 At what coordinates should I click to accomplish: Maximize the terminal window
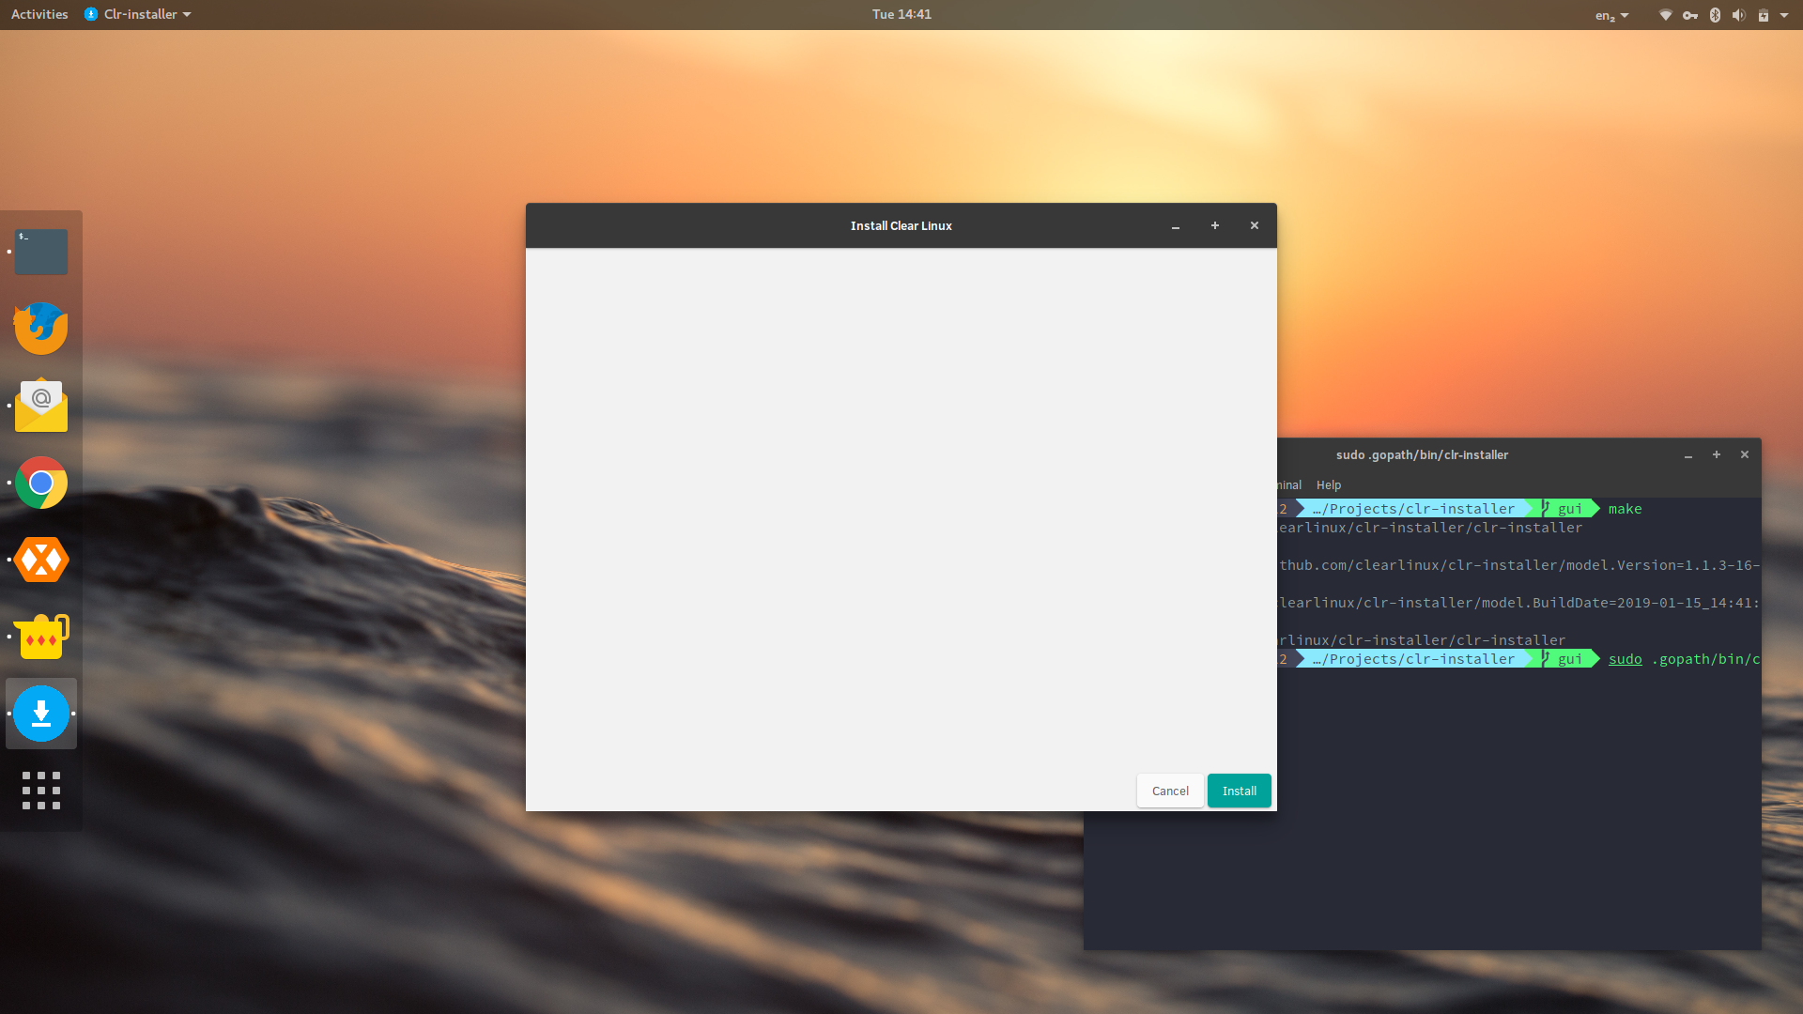coord(1717,454)
